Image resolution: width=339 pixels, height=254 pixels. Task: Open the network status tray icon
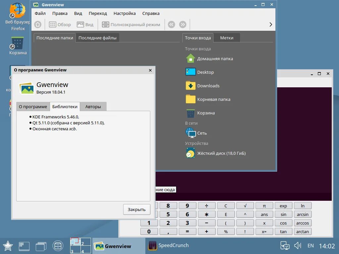point(285,246)
